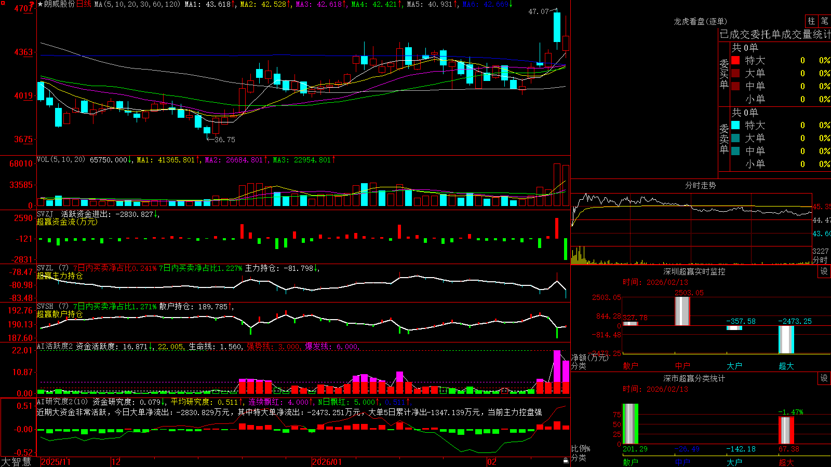Click the VOL(5,10,20) indicator label

click(x=61, y=160)
